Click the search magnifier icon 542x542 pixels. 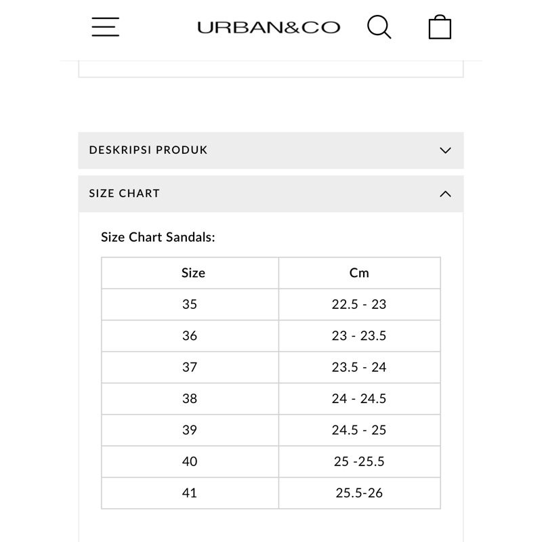tap(379, 27)
